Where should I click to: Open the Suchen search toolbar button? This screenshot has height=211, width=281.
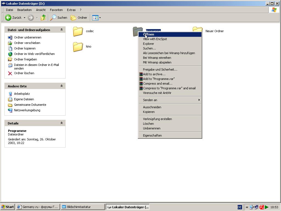pos(58,18)
